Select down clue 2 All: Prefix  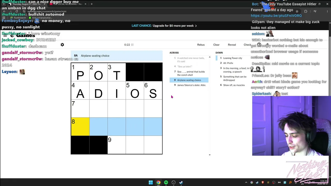[x=234, y=63]
